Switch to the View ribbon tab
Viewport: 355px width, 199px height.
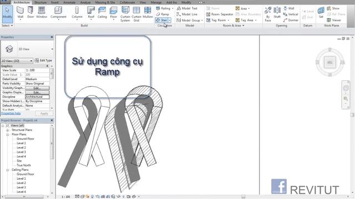coord(143,2)
